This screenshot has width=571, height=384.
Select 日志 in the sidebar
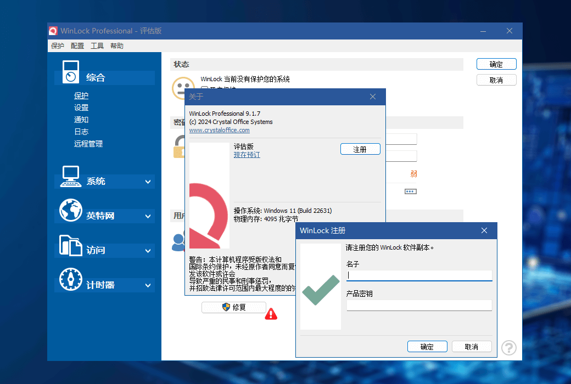click(81, 132)
